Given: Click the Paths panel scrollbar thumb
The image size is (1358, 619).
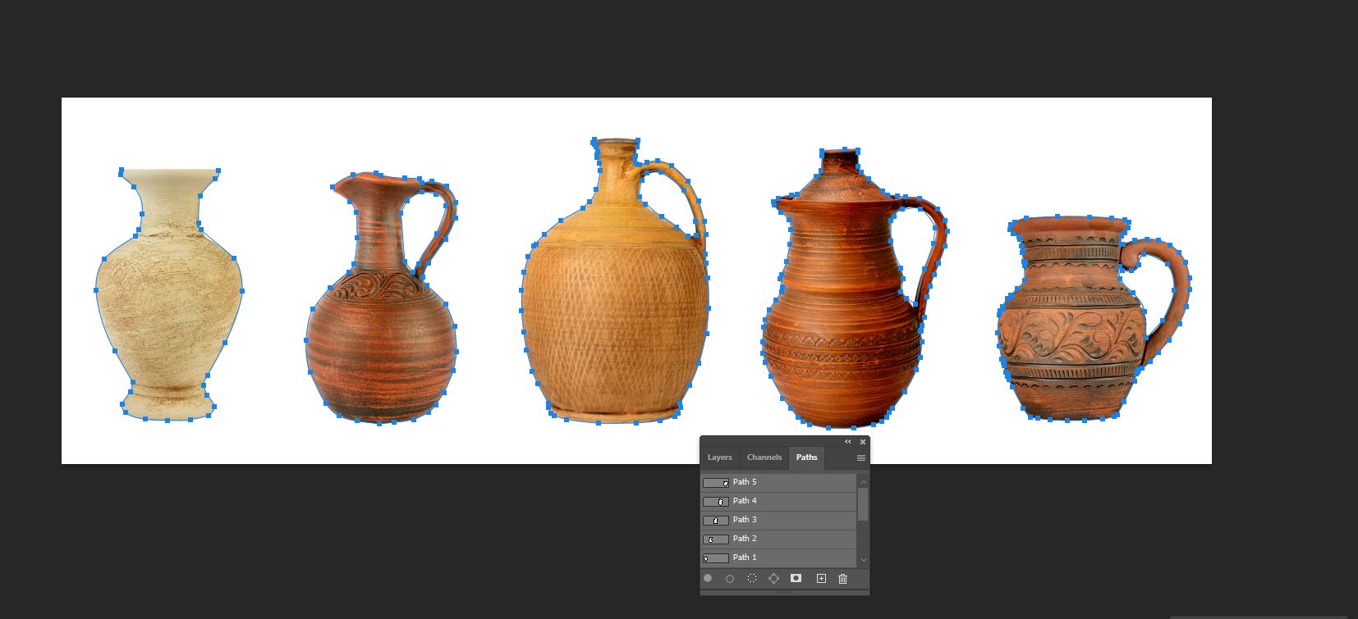Looking at the screenshot, I should [x=863, y=503].
